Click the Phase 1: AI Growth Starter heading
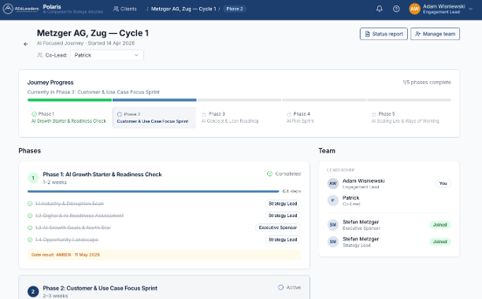Image resolution: width=482 pixels, height=299 pixels. (x=102, y=175)
